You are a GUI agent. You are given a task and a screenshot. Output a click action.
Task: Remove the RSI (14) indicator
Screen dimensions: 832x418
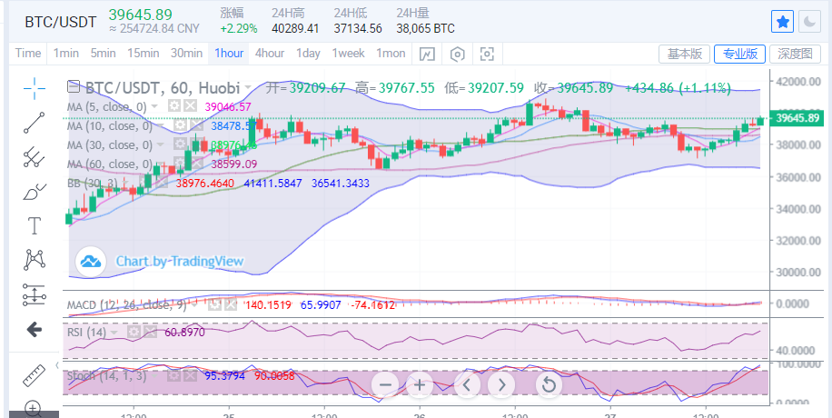coord(150,333)
